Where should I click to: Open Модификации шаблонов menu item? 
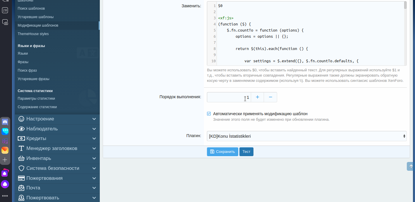tap(38, 25)
